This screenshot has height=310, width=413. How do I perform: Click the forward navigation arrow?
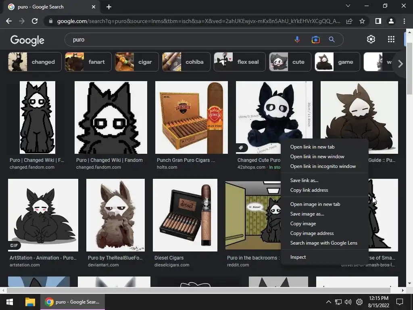point(22,21)
